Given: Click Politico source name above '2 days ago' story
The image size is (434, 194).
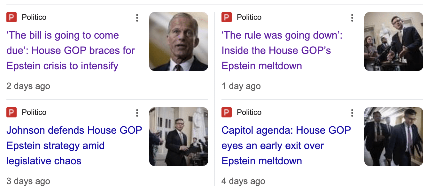Looking at the screenshot, I should click(x=34, y=17).
